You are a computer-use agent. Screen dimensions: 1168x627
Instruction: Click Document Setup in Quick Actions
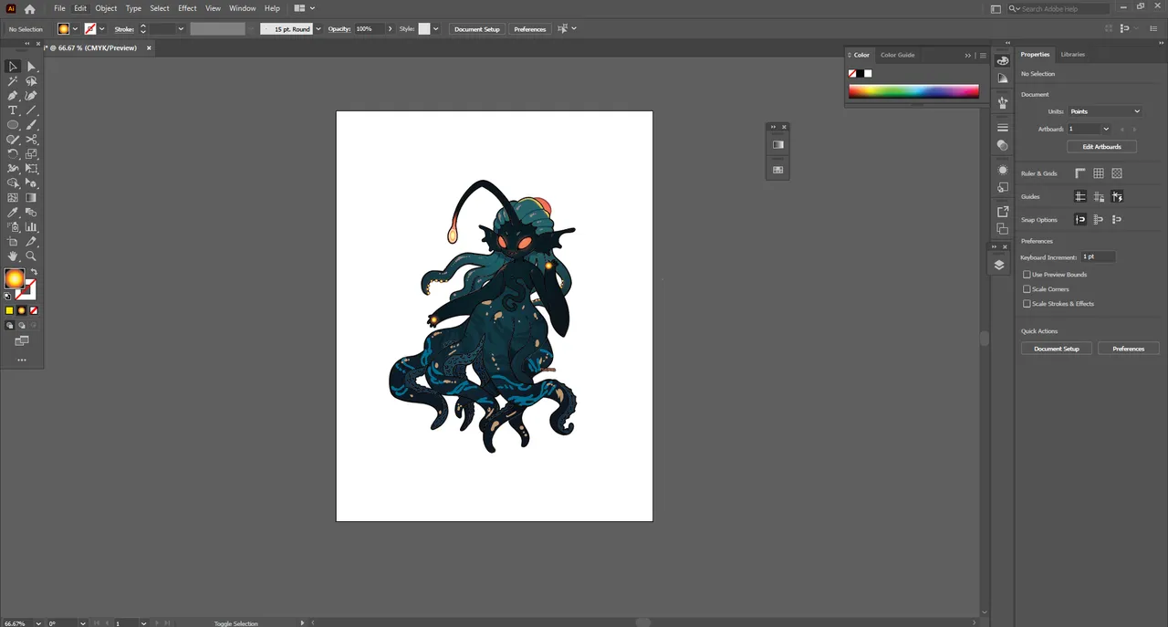click(x=1057, y=349)
